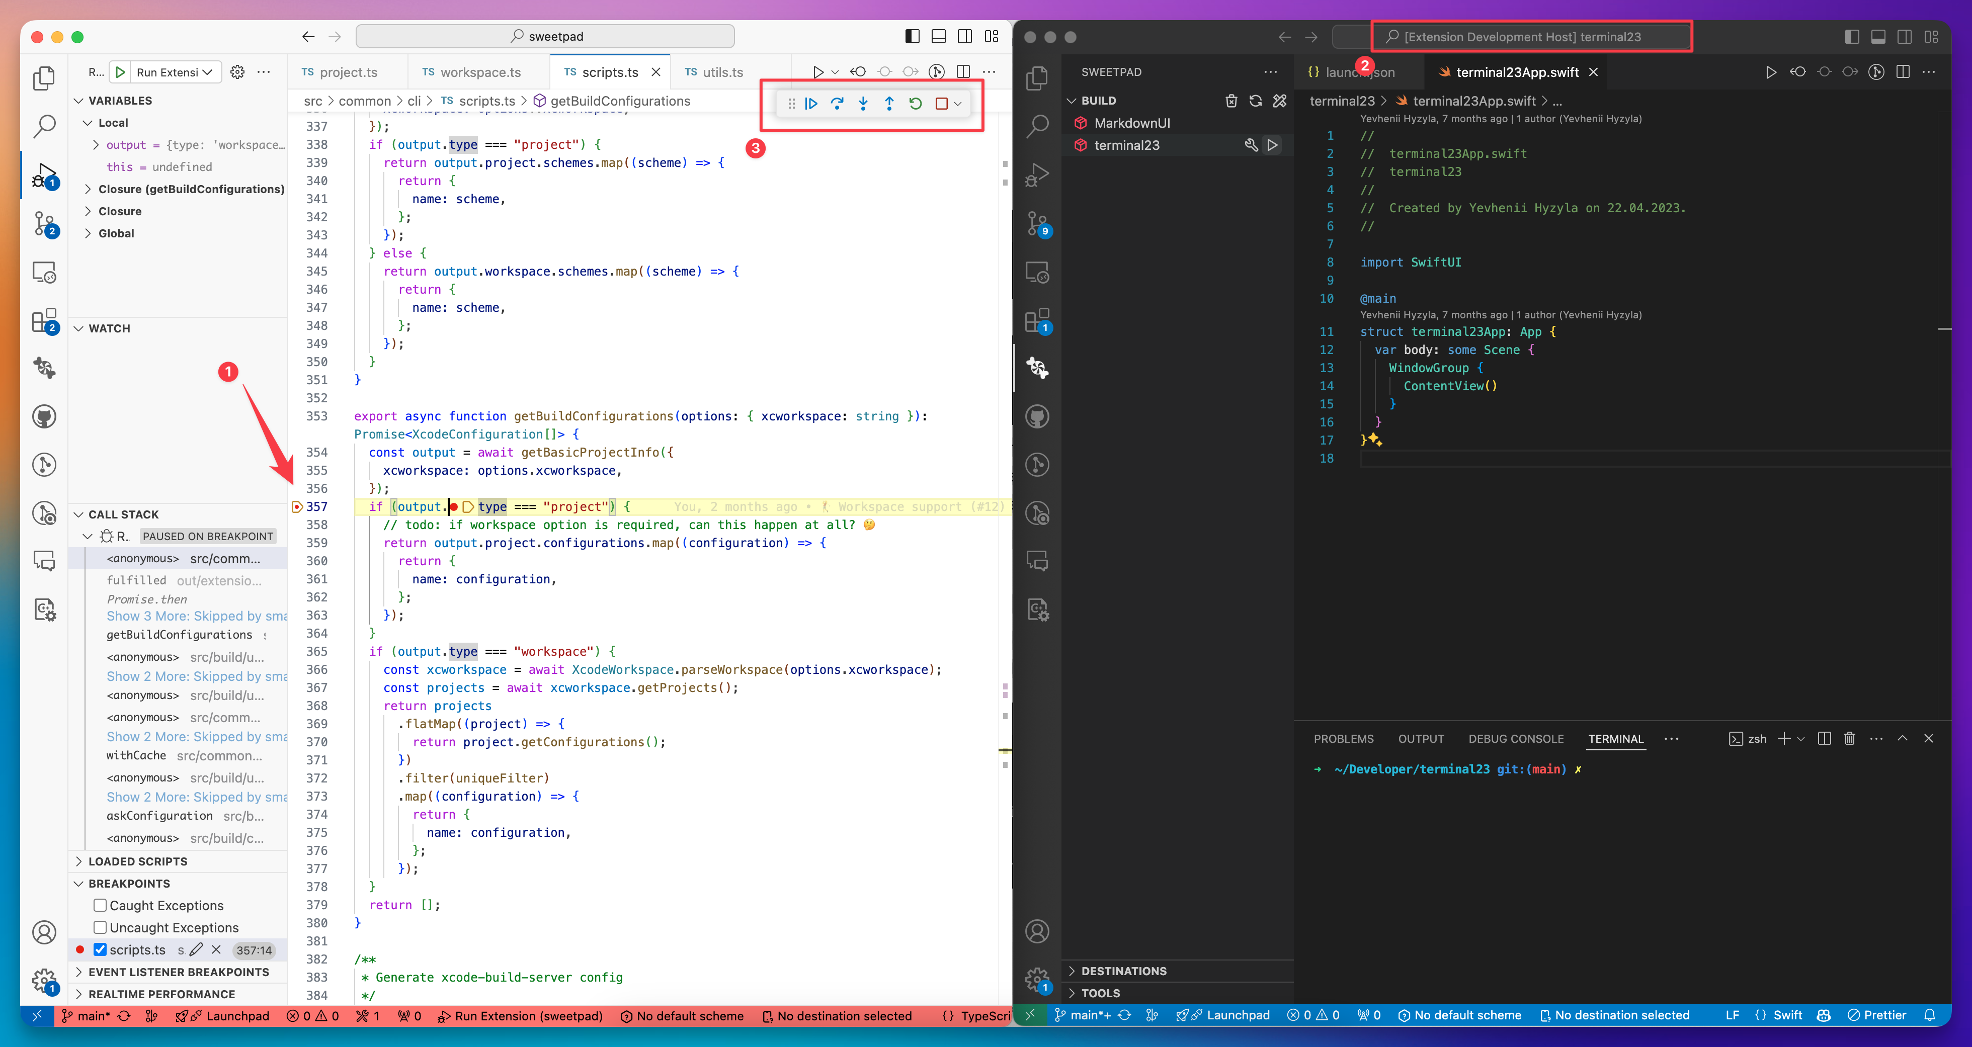Open the PROBLEMS tab in the dark window

click(x=1344, y=739)
